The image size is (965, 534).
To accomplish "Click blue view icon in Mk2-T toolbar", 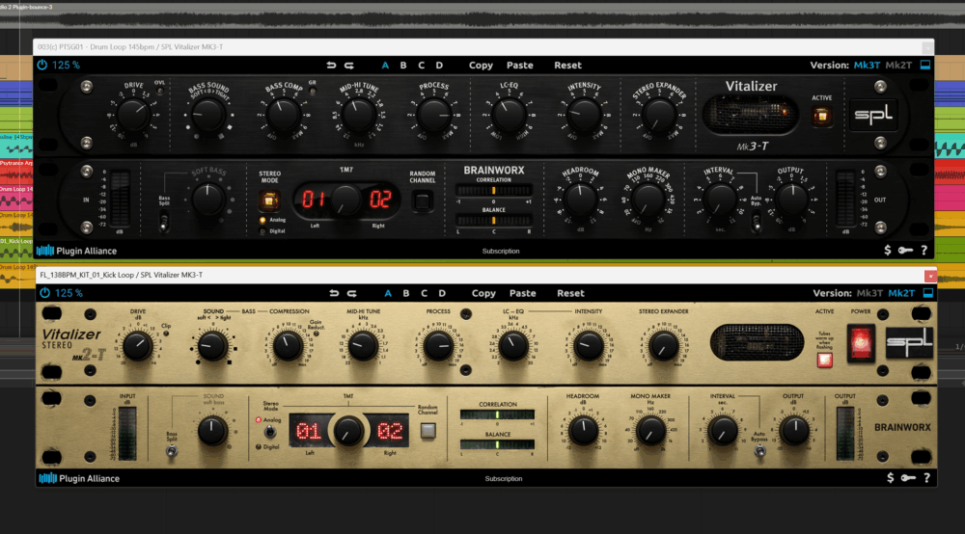I will coord(928,293).
